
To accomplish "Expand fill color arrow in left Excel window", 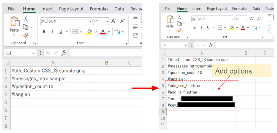I will pyautogui.click(x=96, y=32).
